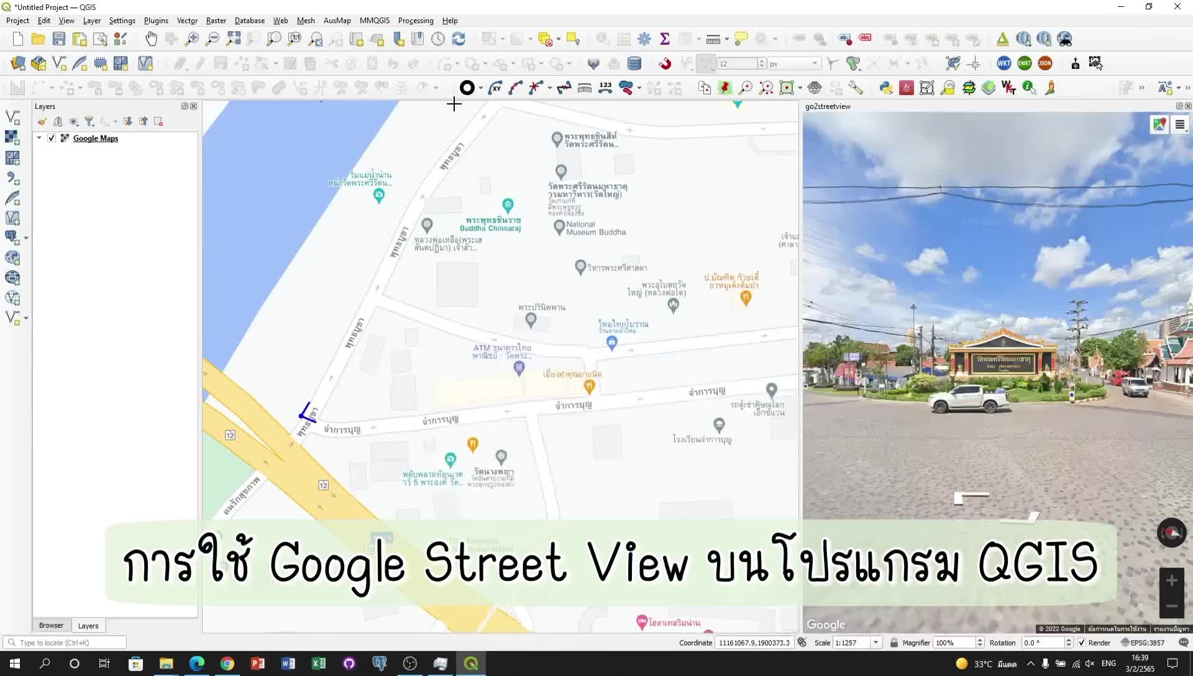Click National Museum Buddha map label
Viewport: 1193px width, 676px height.
click(x=595, y=228)
